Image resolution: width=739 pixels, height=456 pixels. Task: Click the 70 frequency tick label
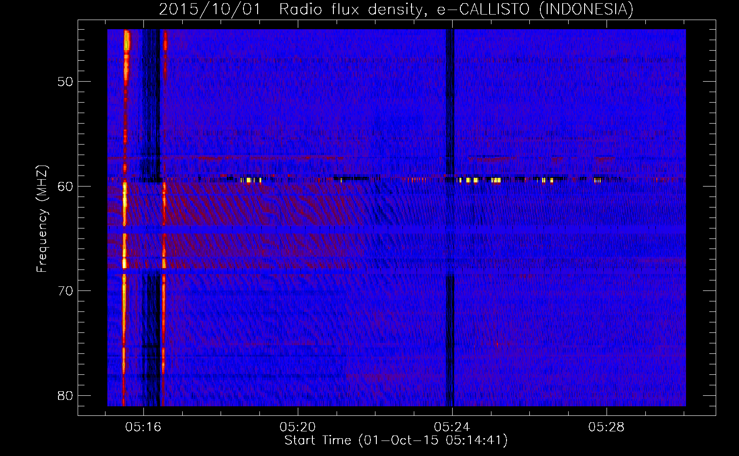65,291
